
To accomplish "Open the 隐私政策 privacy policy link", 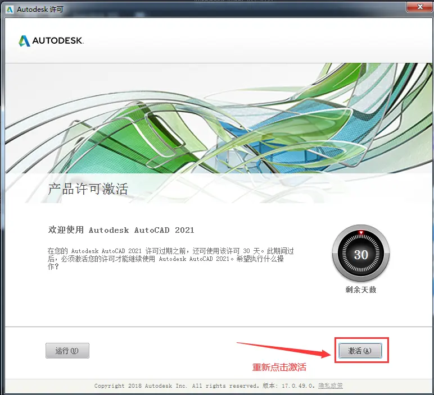I will point(331,386).
